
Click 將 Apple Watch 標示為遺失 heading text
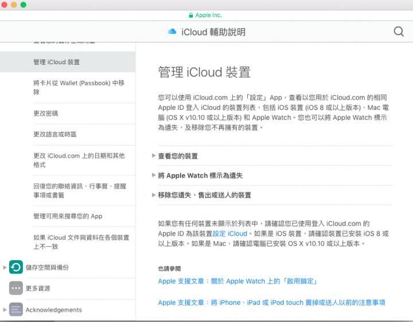(x=200, y=175)
